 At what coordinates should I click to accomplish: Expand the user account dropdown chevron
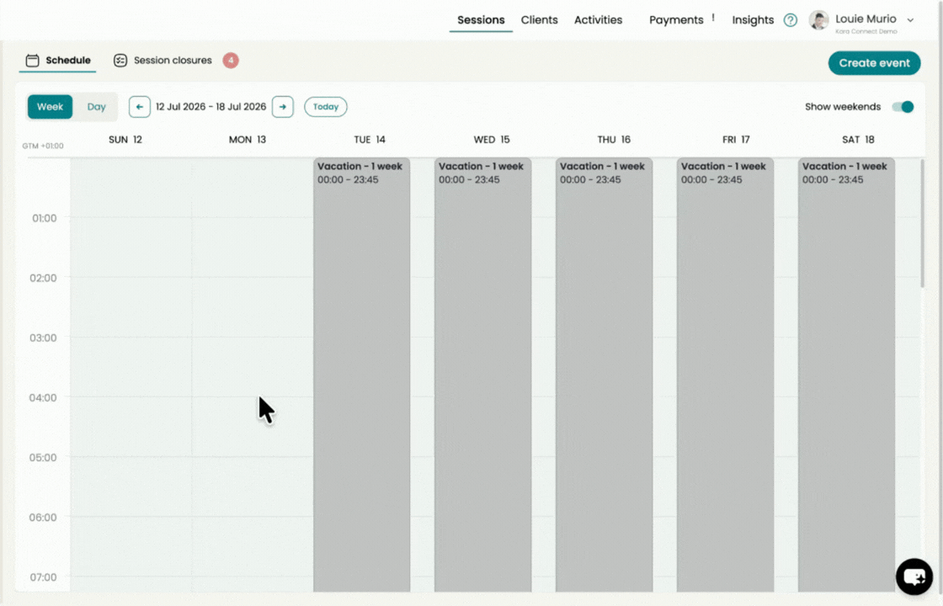[x=910, y=20]
